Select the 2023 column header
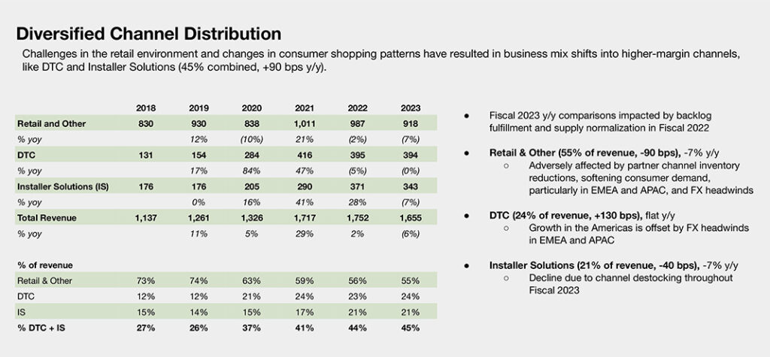This screenshot has width=770, height=357. (410, 108)
